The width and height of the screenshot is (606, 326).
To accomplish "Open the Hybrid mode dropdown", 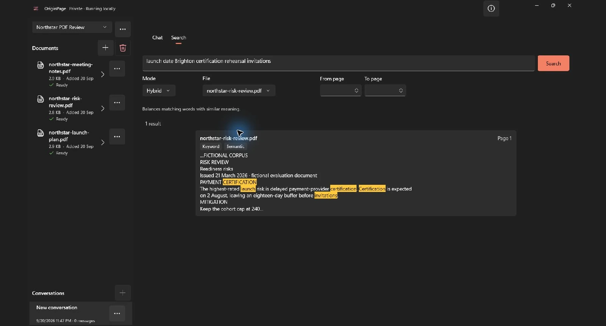I will click(159, 91).
